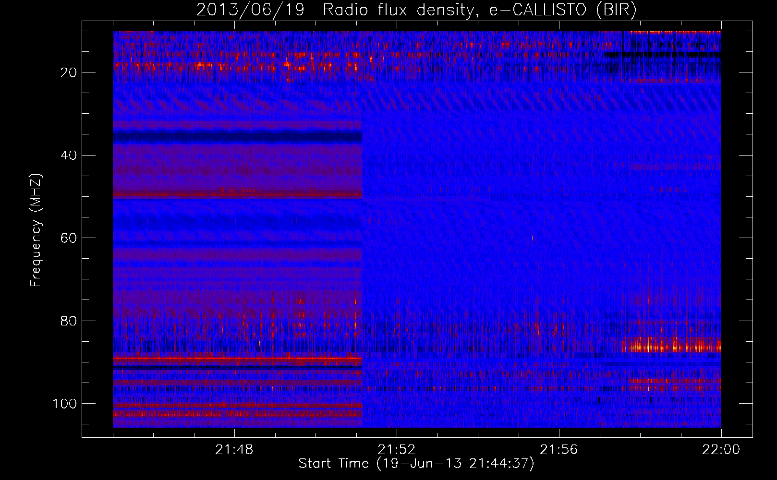This screenshot has height=480, width=777.
Task: Click the 21:52 time tick label
Action: point(397,450)
